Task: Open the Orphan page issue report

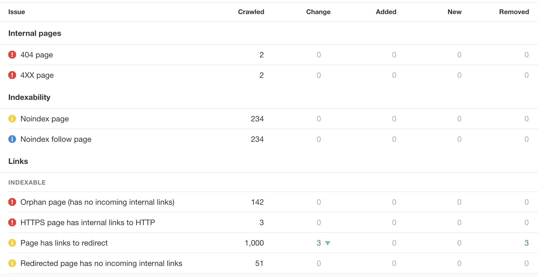Action: (x=97, y=202)
